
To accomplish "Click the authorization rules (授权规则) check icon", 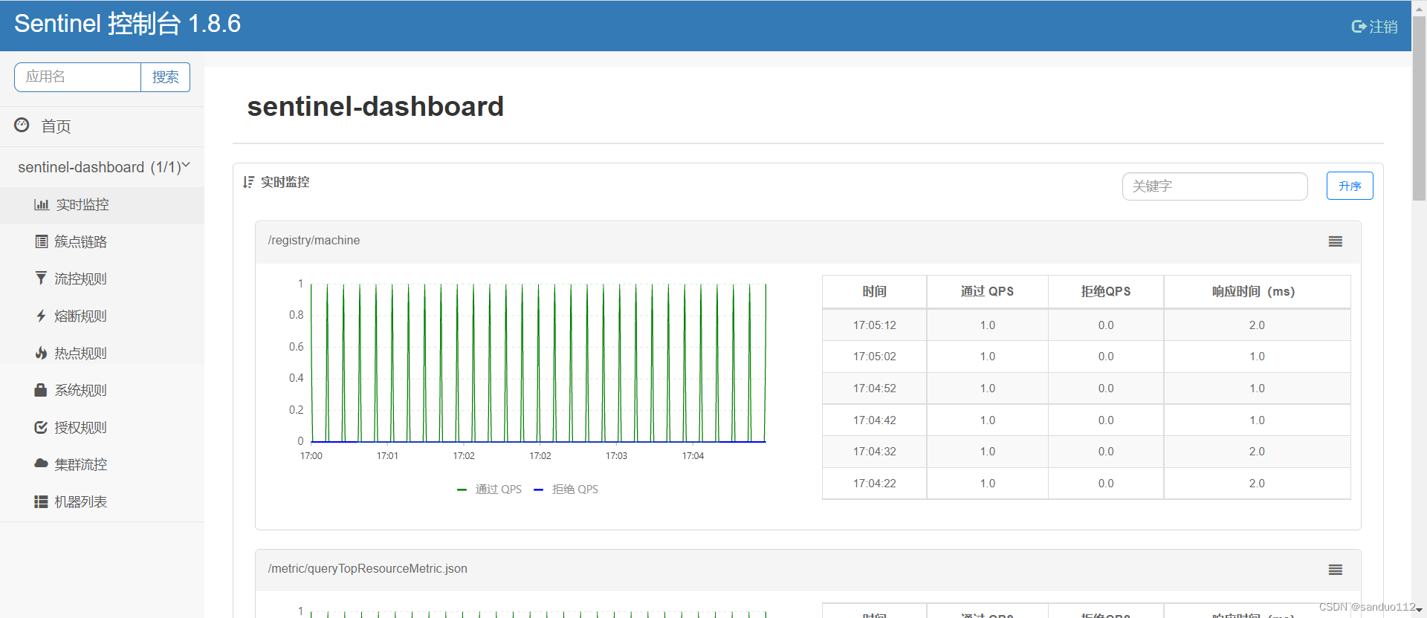I will pos(41,427).
